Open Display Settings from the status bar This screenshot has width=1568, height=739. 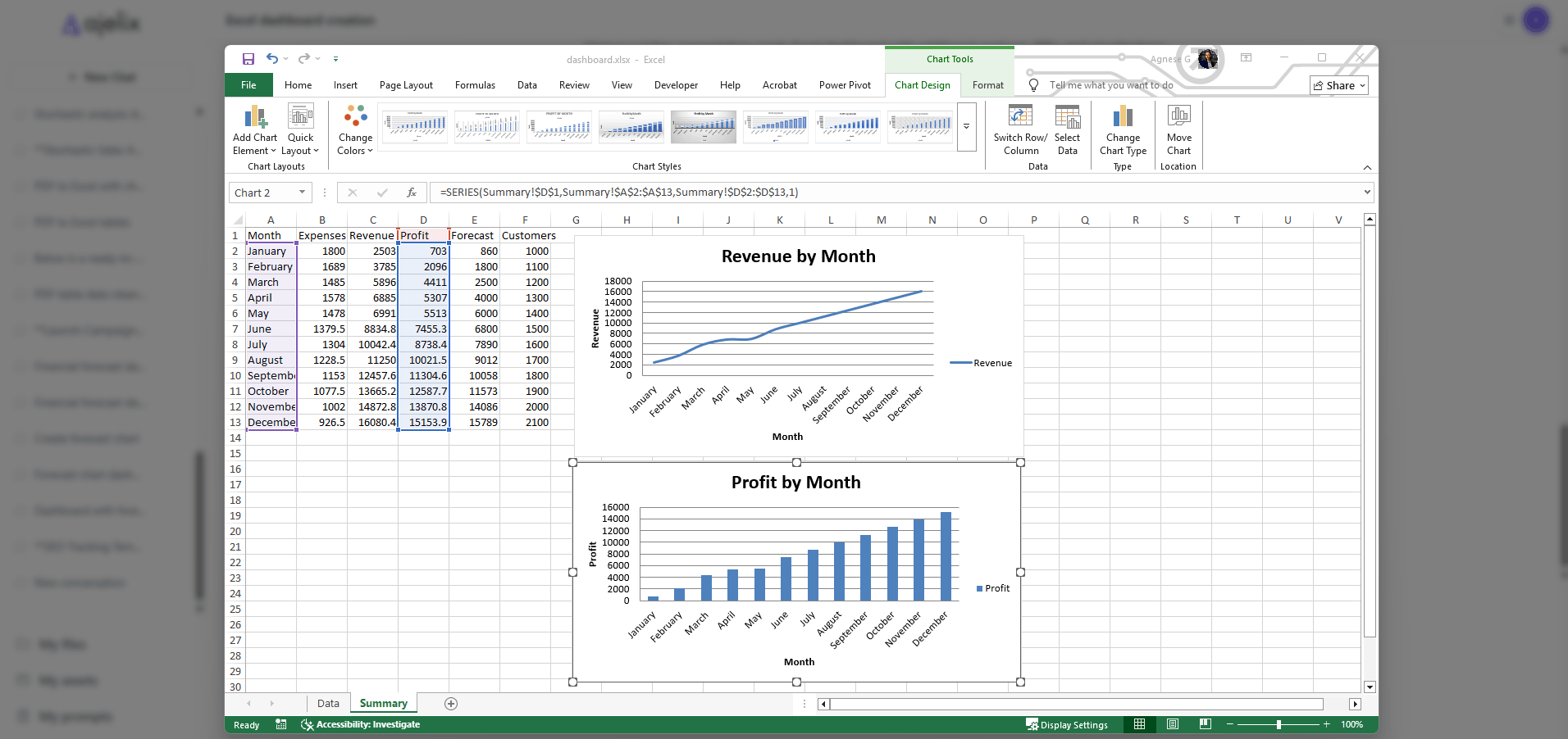(1068, 724)
